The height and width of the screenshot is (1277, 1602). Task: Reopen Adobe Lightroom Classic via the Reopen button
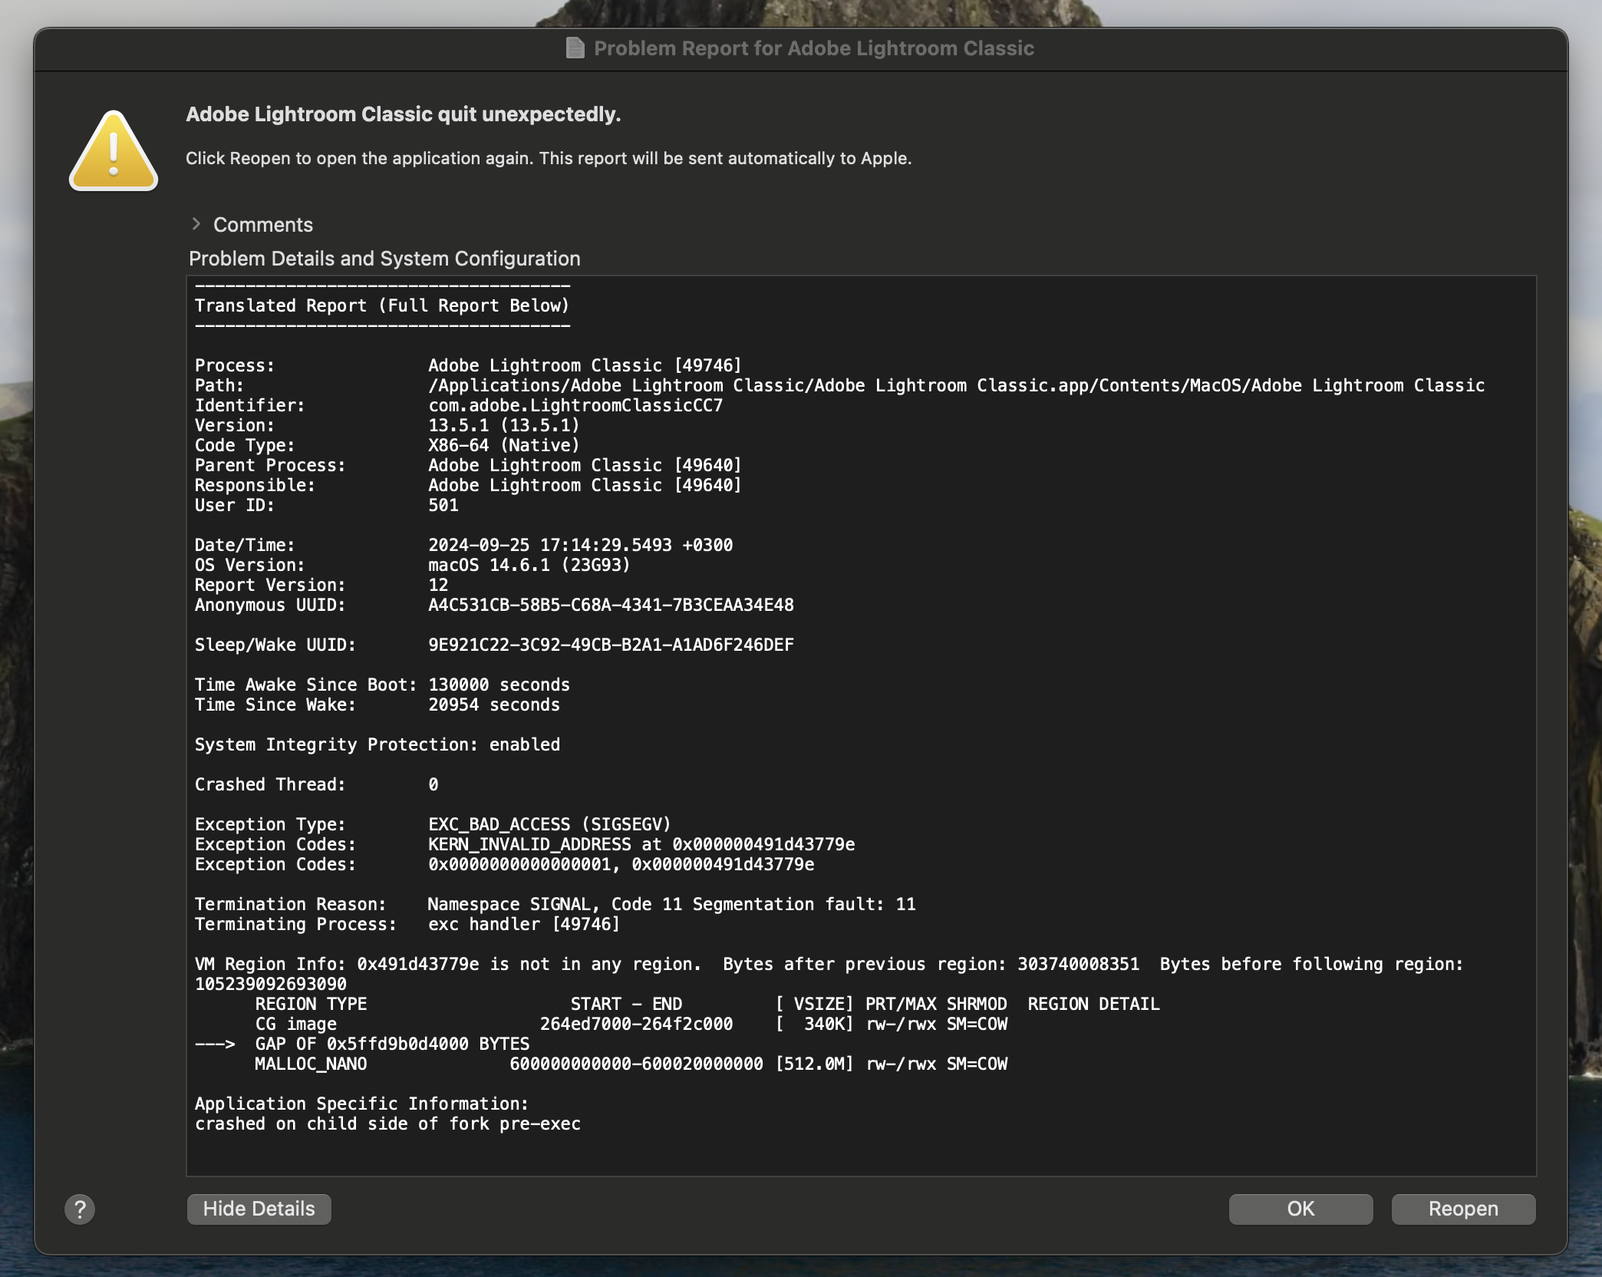click(x=1462, y=1208)
